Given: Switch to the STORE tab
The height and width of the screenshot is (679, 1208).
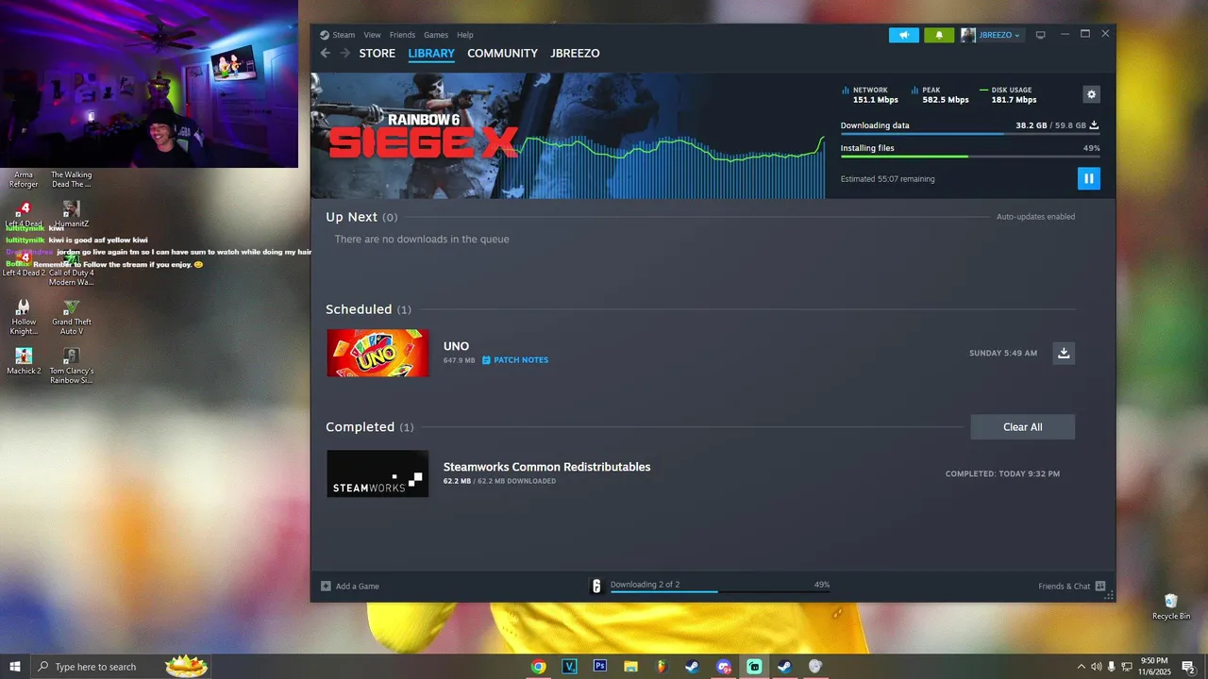Looking at the screenshot, I should point(377,54).
